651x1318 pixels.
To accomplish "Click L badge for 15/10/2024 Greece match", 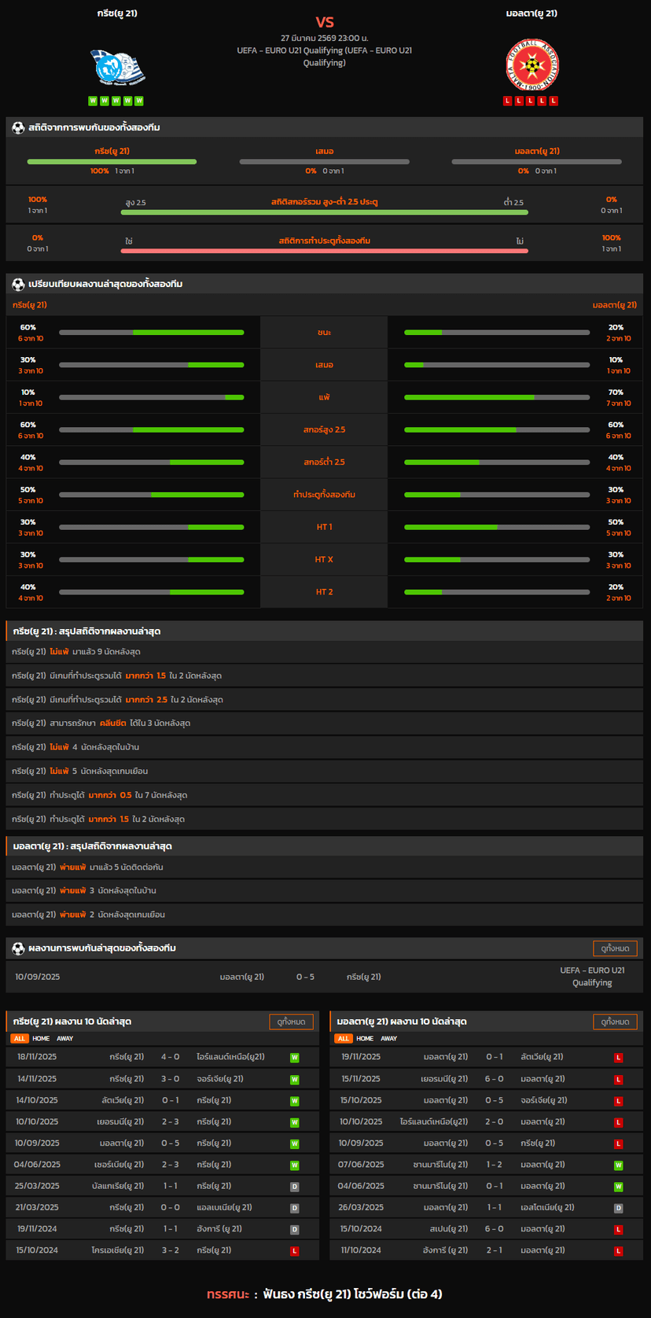I will (295, 1251).
